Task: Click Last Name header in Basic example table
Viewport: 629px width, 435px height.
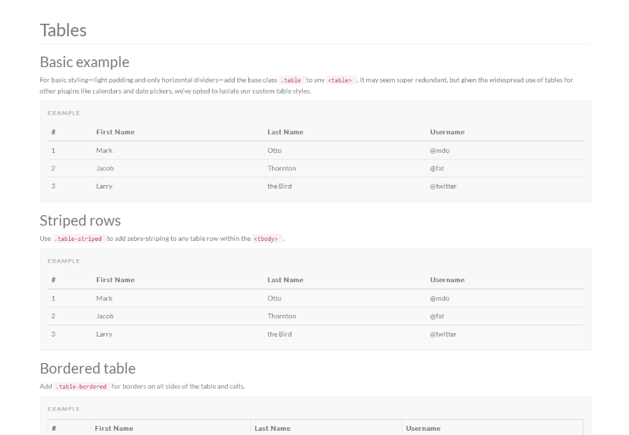Action: coord(285,132)
